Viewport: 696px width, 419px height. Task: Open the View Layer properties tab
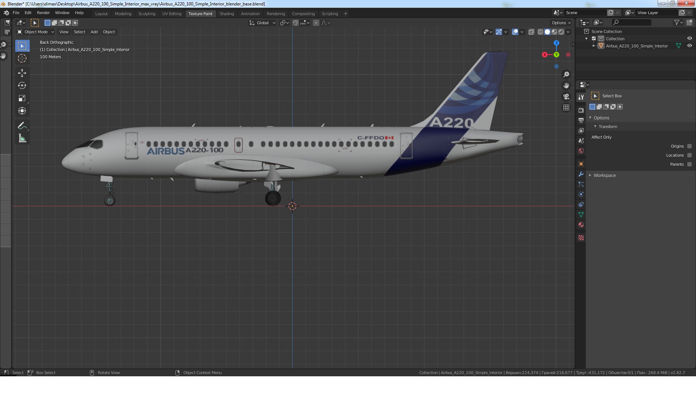pyautogui.click(x=581, y=130)
